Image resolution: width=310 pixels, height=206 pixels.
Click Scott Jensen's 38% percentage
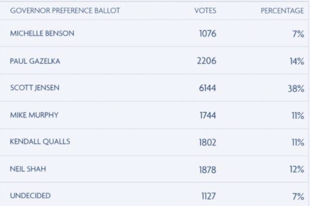click(296, 88)
